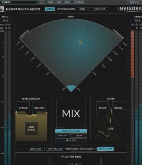The height and width of the screenshot is (165, 142).
Task: Select the INPUT EXCITER tab
Action: point(55,149)
